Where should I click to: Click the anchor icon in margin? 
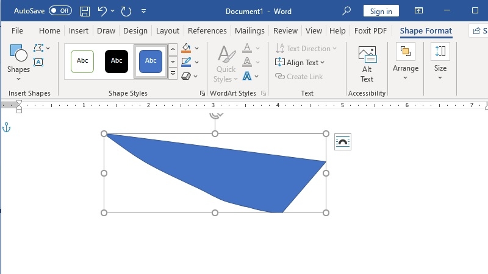tap(6, 127)
